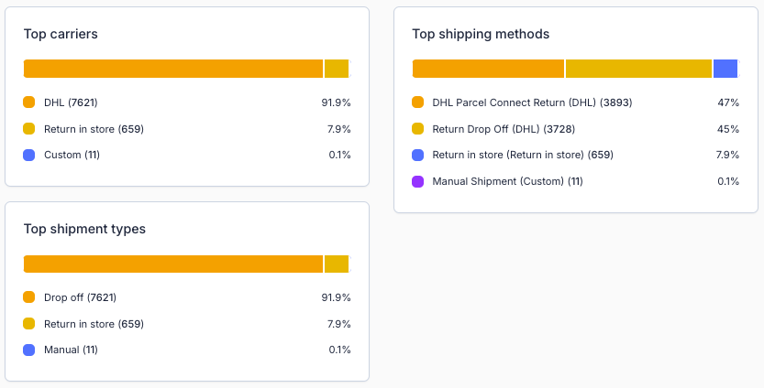Click the blue Manual shipment type swatch
764x388 pixels.
(x=29, y=350)
